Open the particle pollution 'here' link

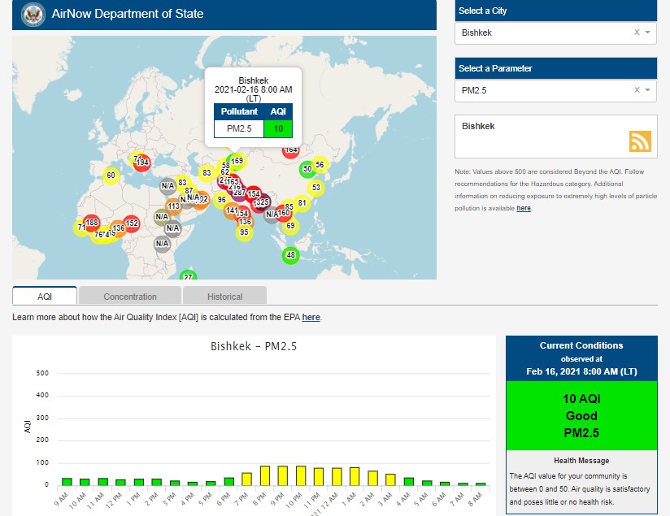pyautogui.click(x=524, y=208)
